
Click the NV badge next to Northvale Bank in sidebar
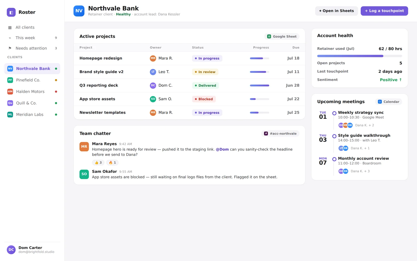[x=10, y=69]
